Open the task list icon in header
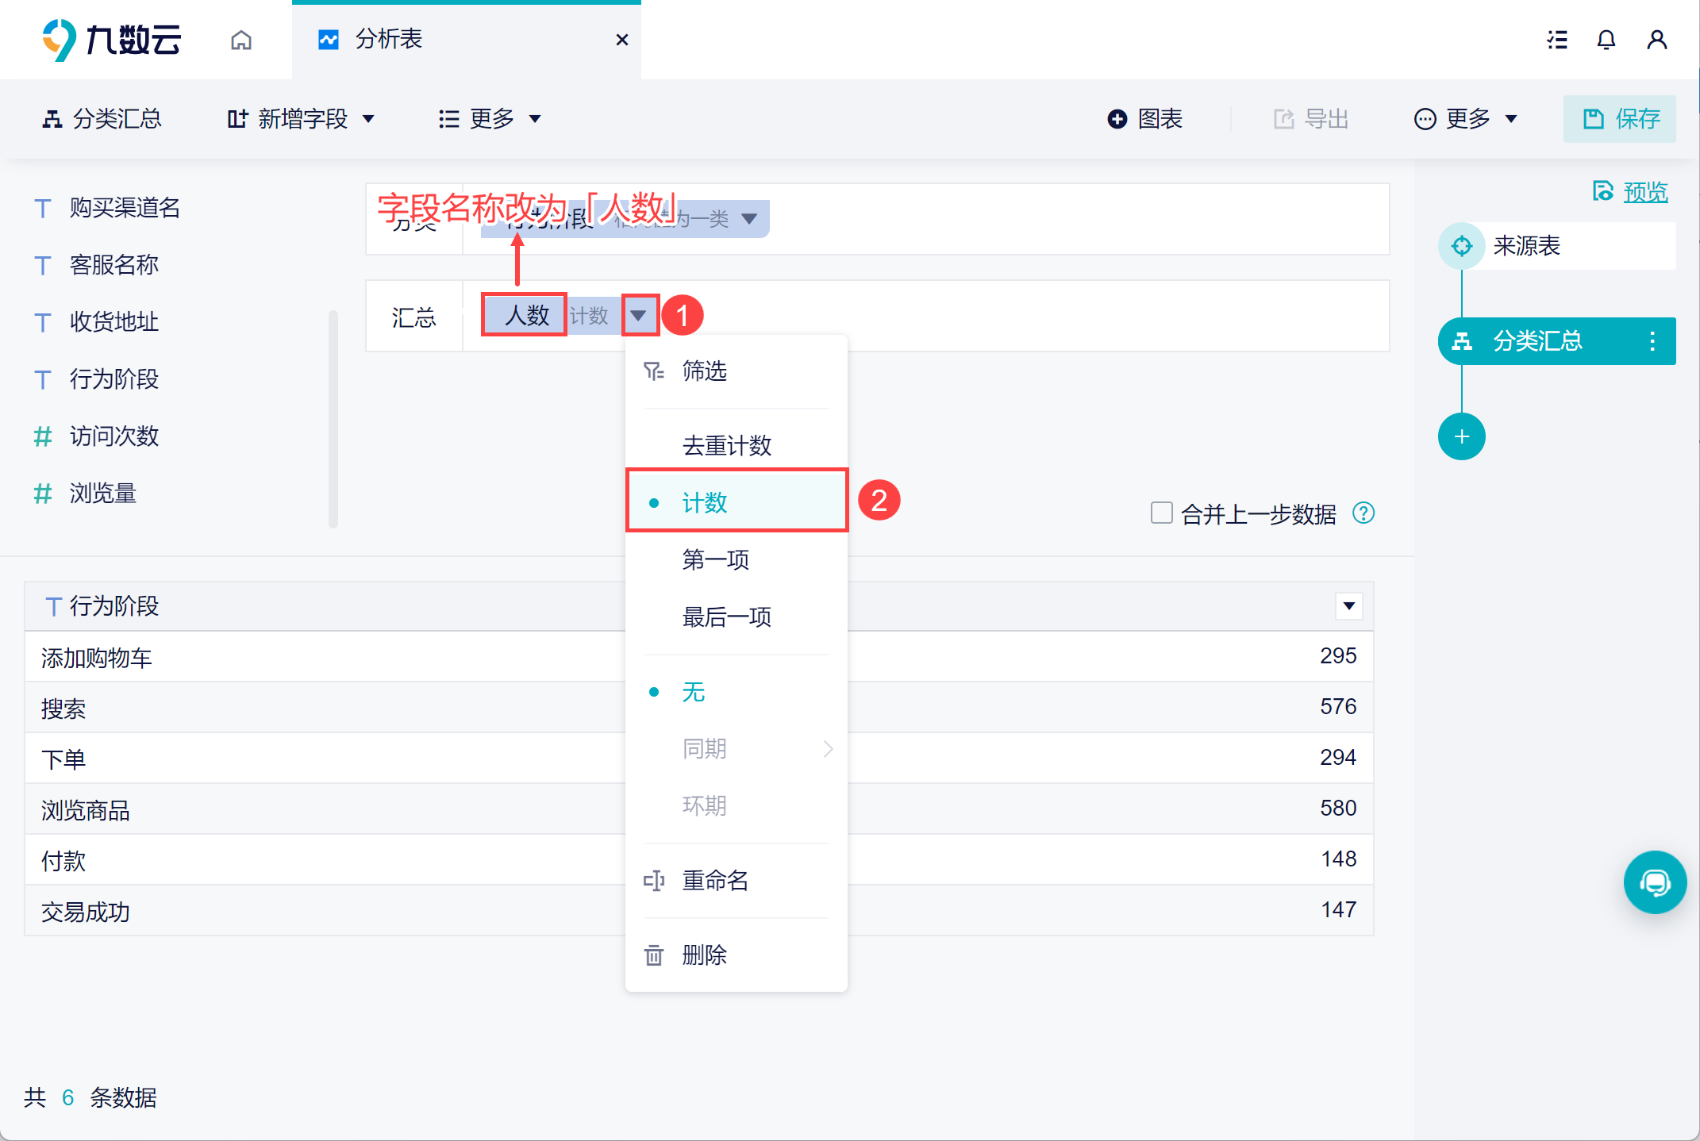The image size is (1700, 1141). [x=1556, y=40]
